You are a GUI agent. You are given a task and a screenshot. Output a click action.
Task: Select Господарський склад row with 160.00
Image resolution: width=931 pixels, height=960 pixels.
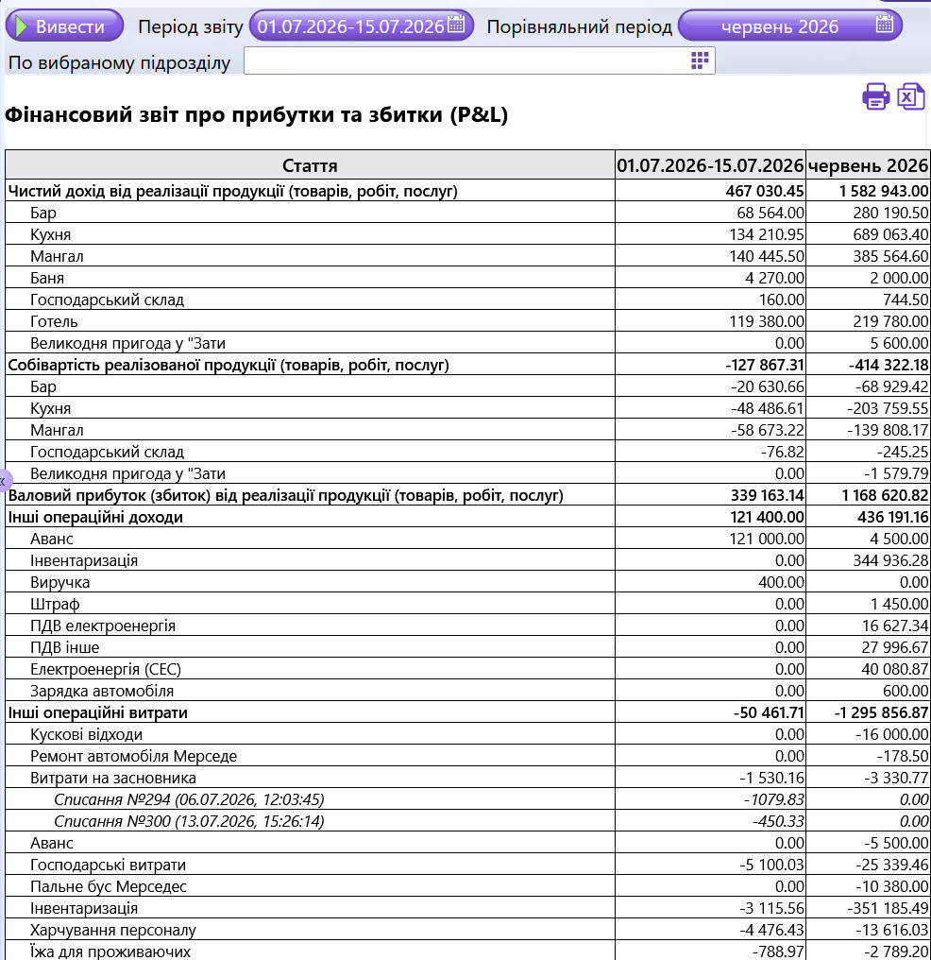[x=467, y=300]
